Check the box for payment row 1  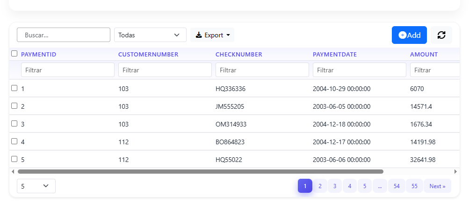click(14, 88)
